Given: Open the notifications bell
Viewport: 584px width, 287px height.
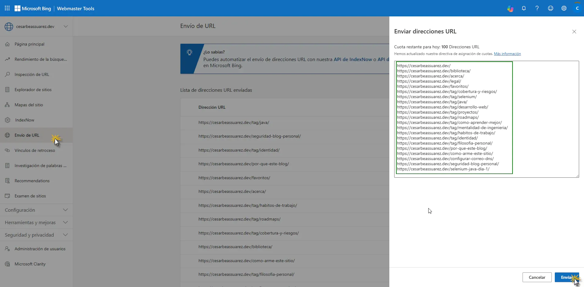Looking at the screenshot, I should pyautogui.click(x=524, y=8).
